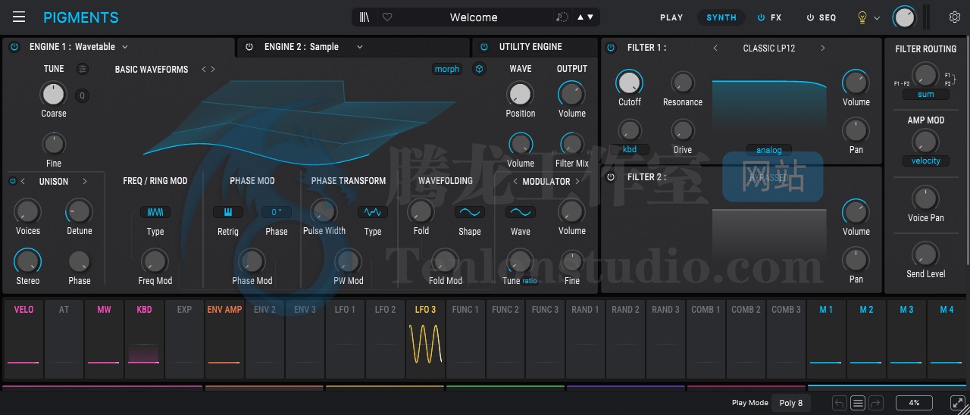The width and height of the screenshot is (970, 415).
Task: Click the Q quantize button near Coarse
Action: point(83,95)
